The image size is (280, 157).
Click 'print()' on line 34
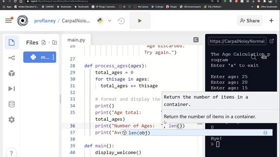(x=105, y=106)
